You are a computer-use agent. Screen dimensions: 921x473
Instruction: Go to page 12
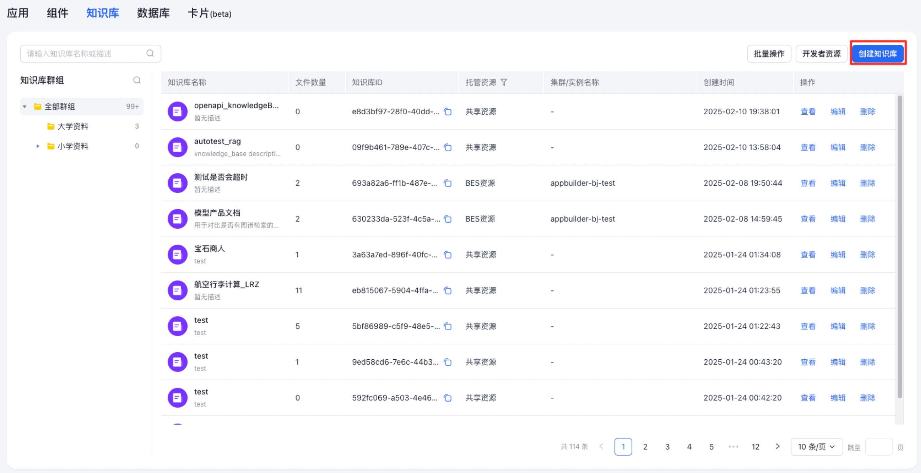click(756, 447)
